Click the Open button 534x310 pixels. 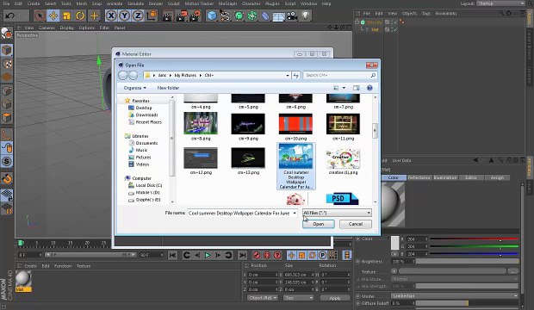[x=319, y=224]
